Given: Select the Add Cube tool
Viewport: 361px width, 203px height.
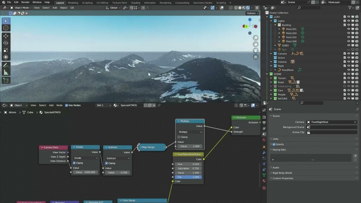Looking at the screenshot, I should [x=6, y=81].
